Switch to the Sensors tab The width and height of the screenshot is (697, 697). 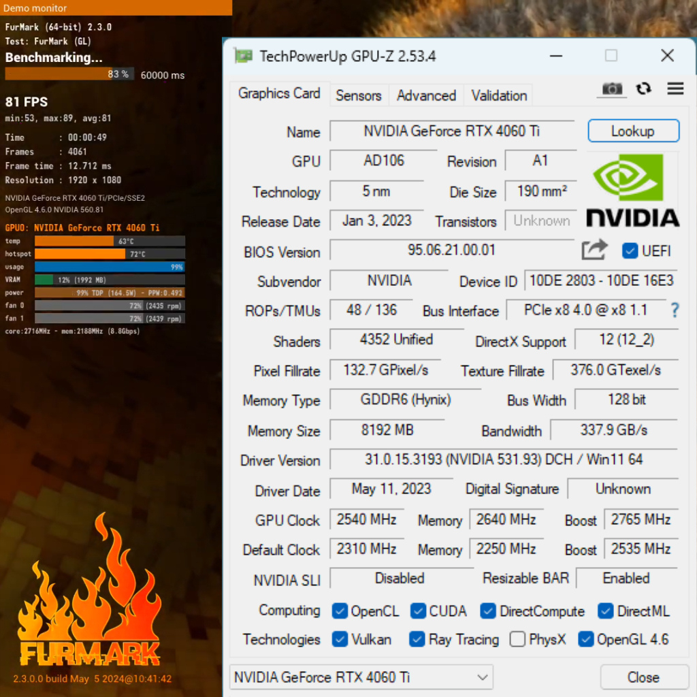358,95
